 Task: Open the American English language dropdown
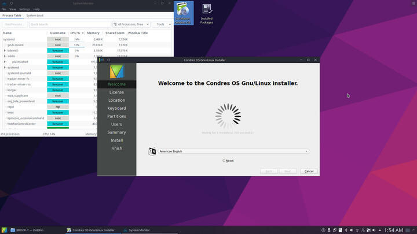click(x=234, y=151)
